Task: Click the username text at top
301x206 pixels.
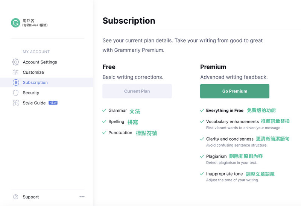Action: 29,21
